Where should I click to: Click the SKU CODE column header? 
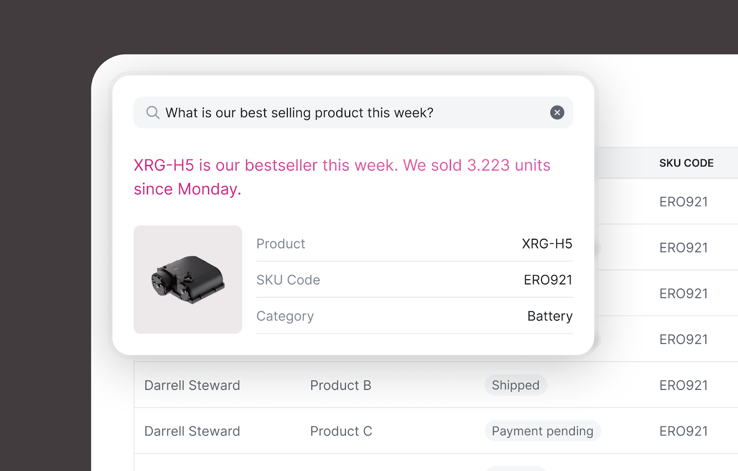click(686, 163)
